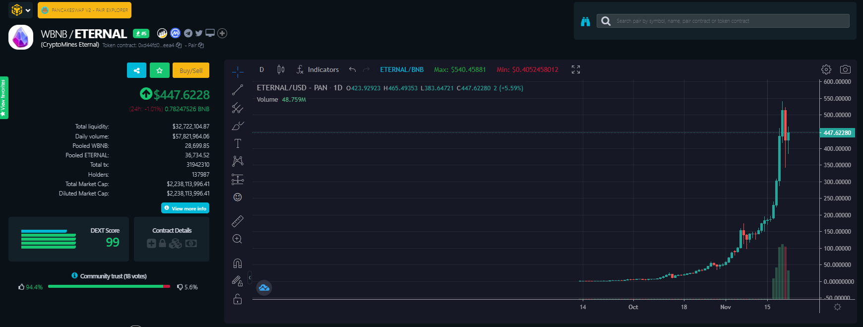Click the ETERNAL crystal token logo
The image size is (863, 327).
[21, 37]
